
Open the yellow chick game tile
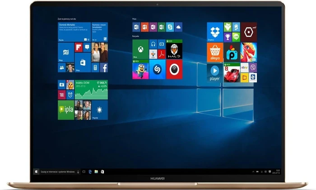(70, 85)
